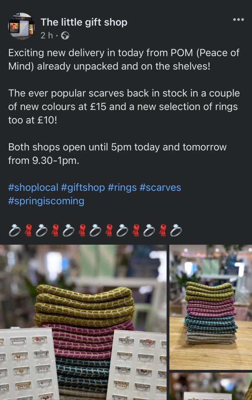Tap the #scarves hashtag
The image size is (252, 400).
(x=160, y=188)
